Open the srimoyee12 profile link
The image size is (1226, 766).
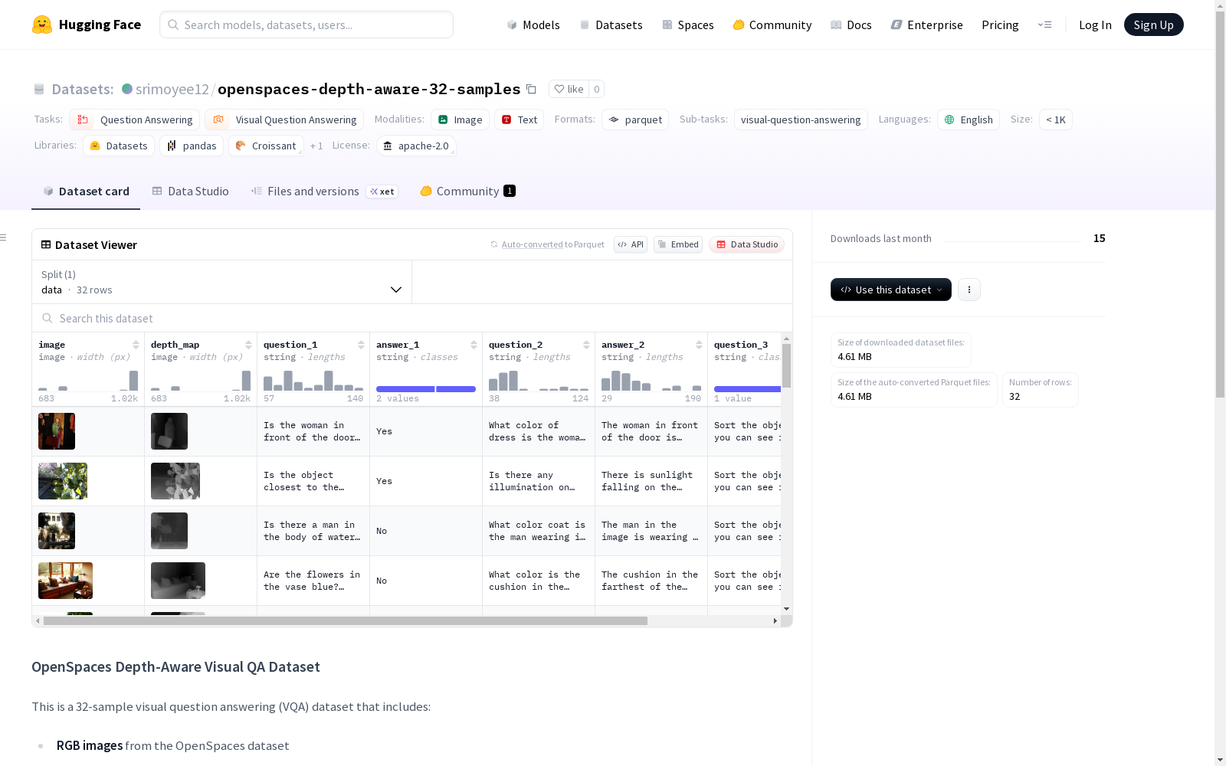click(172, 89)
